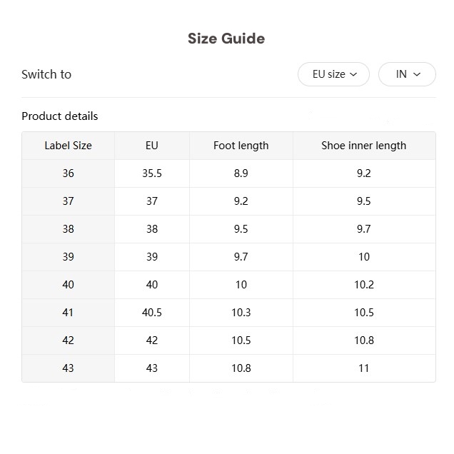Screen dimensions: 454x454
Task: Open the IN unit dropdown
Action: pyautogui.click(x=407, y=74)
